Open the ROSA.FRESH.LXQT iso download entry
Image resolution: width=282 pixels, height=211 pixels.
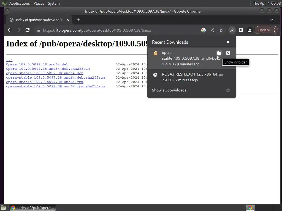click(x=192, y=77)
